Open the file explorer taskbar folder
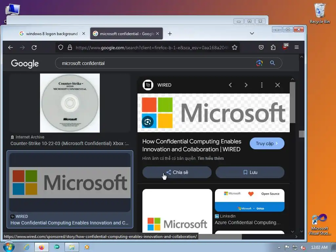The width and height of the screenshot is (336, 252). point(72,247)
